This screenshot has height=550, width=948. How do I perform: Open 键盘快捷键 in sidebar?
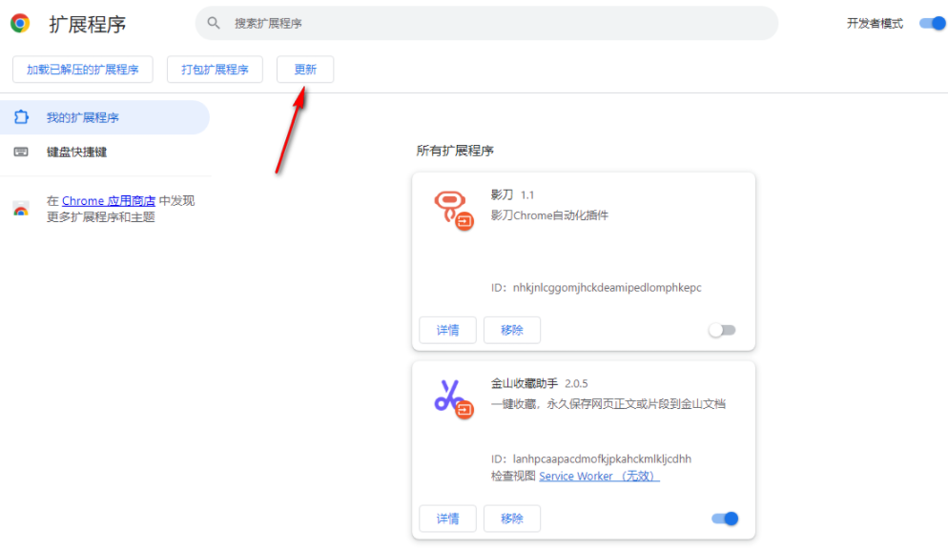(105, 152)
